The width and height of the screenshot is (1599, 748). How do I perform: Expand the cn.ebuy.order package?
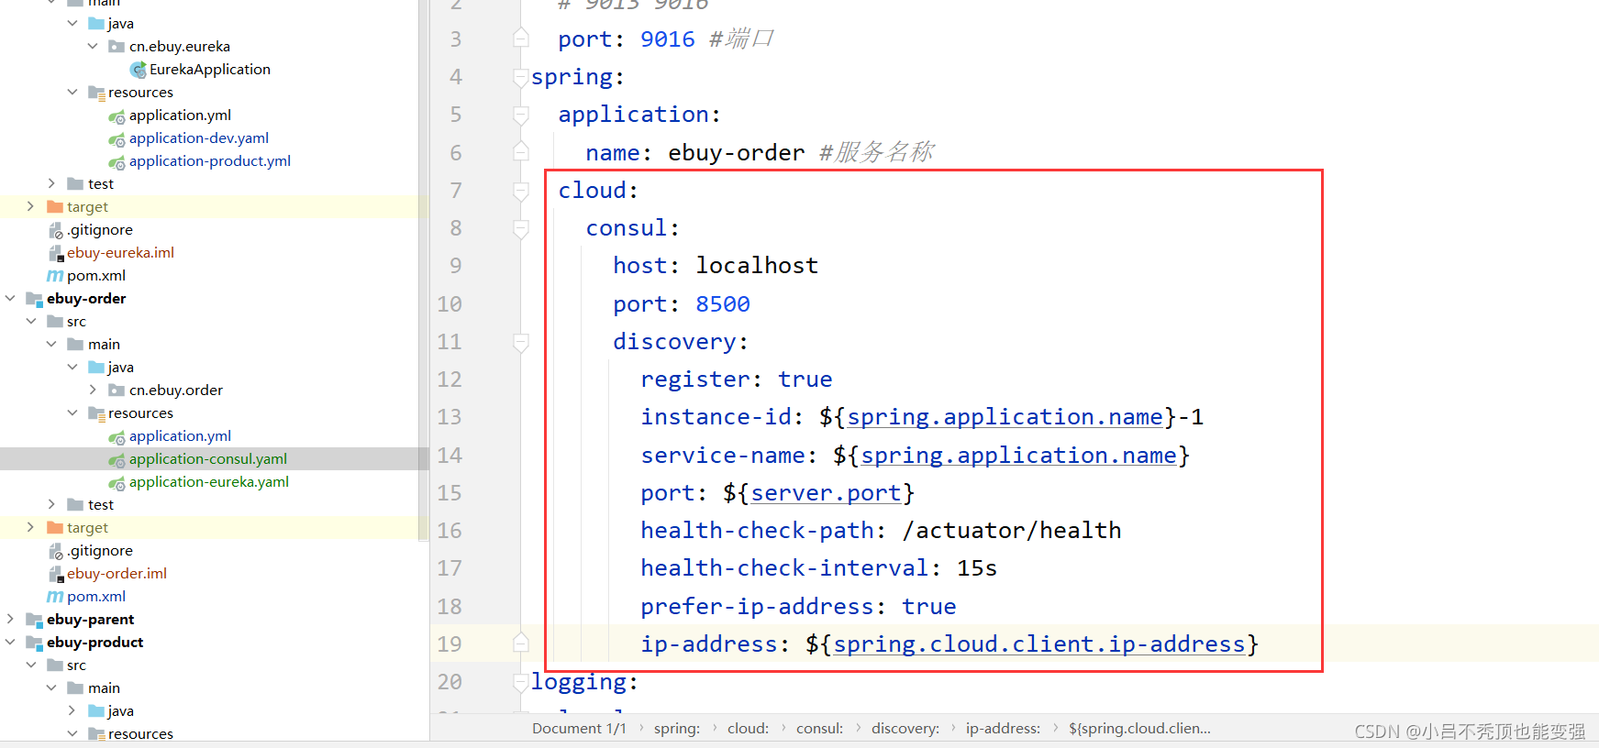point(93,390)
